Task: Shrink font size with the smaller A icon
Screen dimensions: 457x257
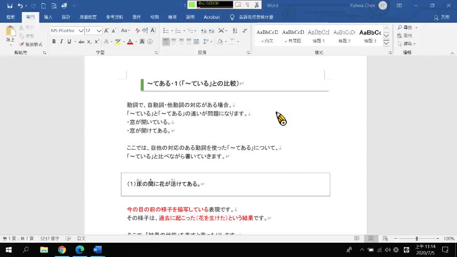Action: (x=114, y=31)
